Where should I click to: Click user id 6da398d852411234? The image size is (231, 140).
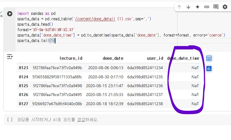coord(145,68)
